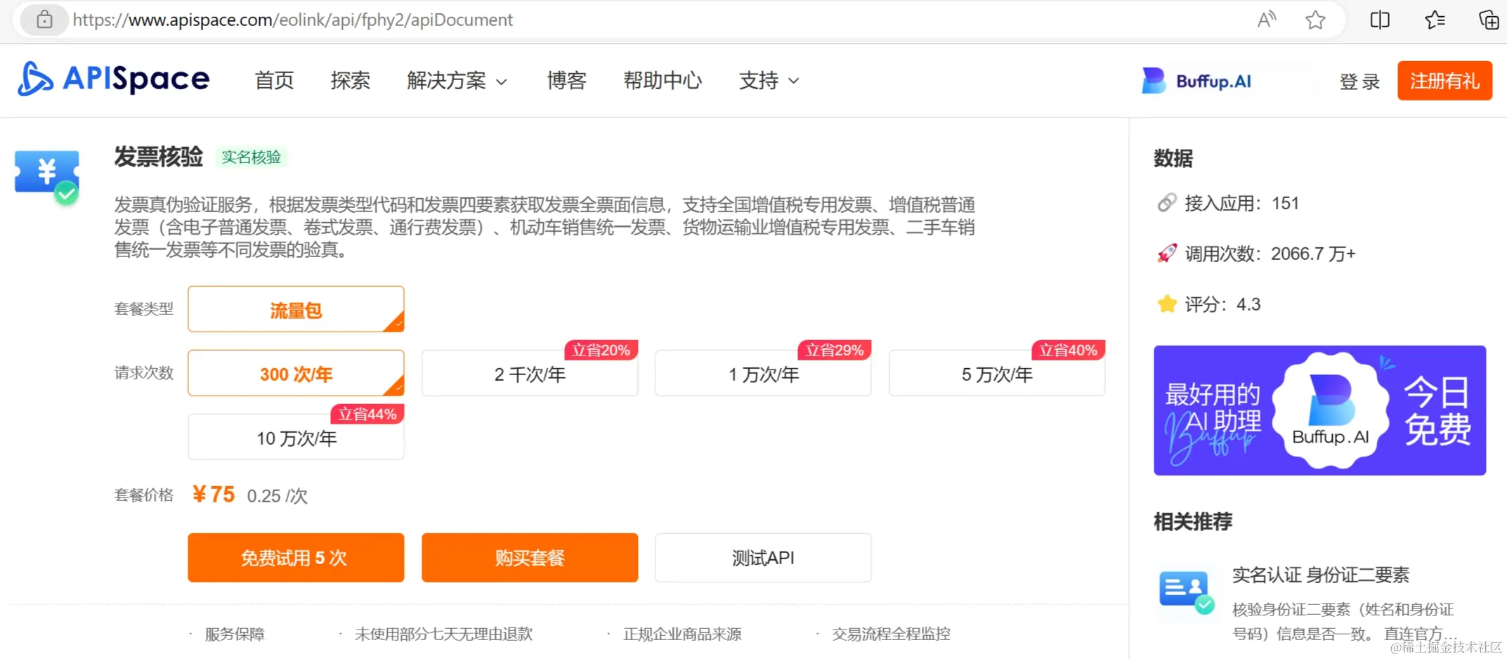Click the 评分 4.3 value
The width and height of the screenshot is (1507, 659).
click(x=1248, y=304)
